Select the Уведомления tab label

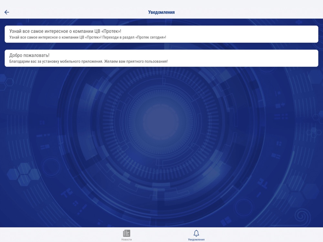tap(196, 239)
